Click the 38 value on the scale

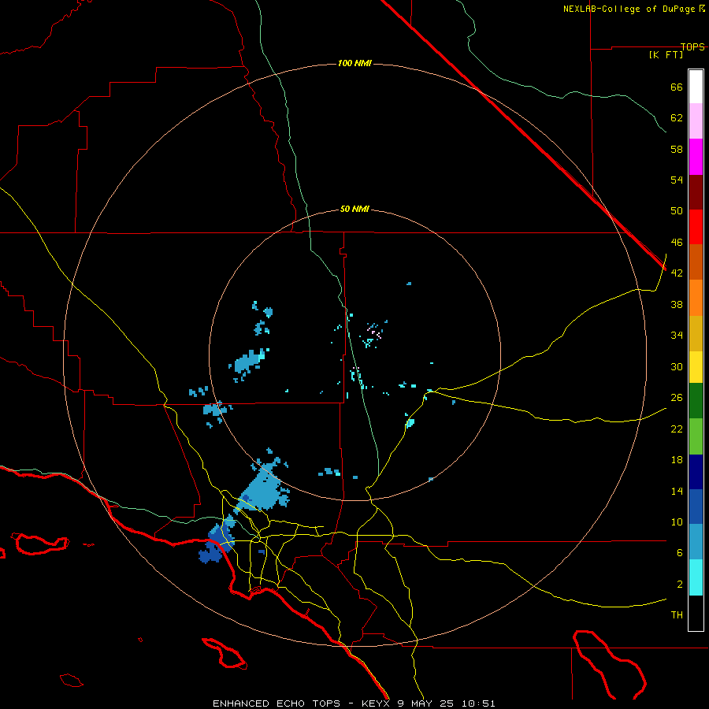click(677, 305)
